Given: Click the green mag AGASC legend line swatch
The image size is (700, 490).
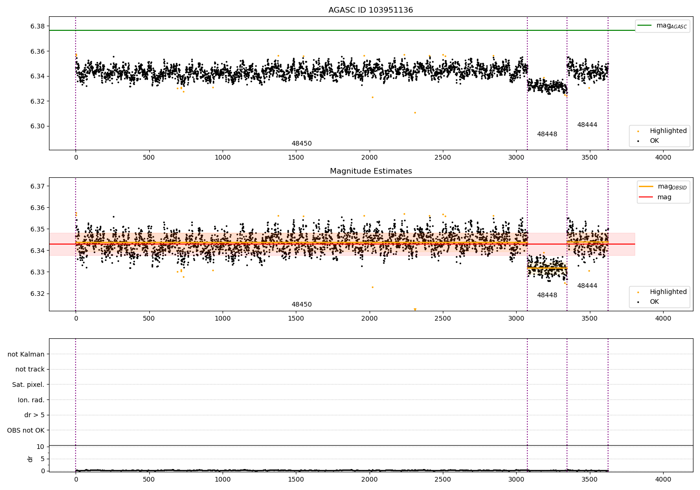Looking at the screenshot, I should [644, 26].
